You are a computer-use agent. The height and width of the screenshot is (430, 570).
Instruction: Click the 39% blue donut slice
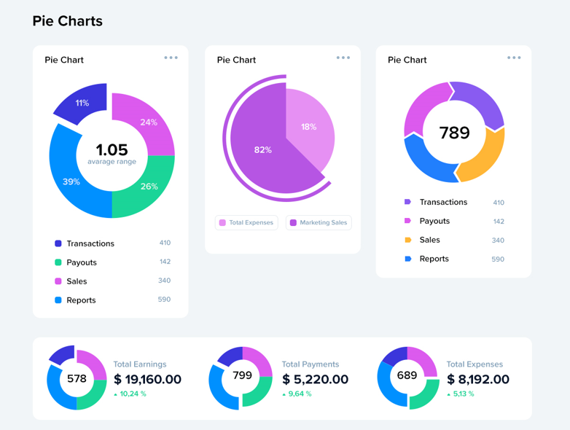tap(71, 181)
